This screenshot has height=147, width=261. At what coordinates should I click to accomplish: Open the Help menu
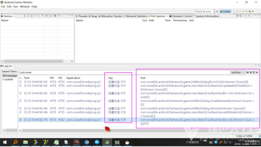(x=34, y=7)
